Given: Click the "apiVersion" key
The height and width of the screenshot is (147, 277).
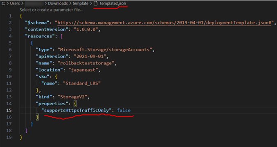Looking at the screenshot, I should (x=52, y=56).
